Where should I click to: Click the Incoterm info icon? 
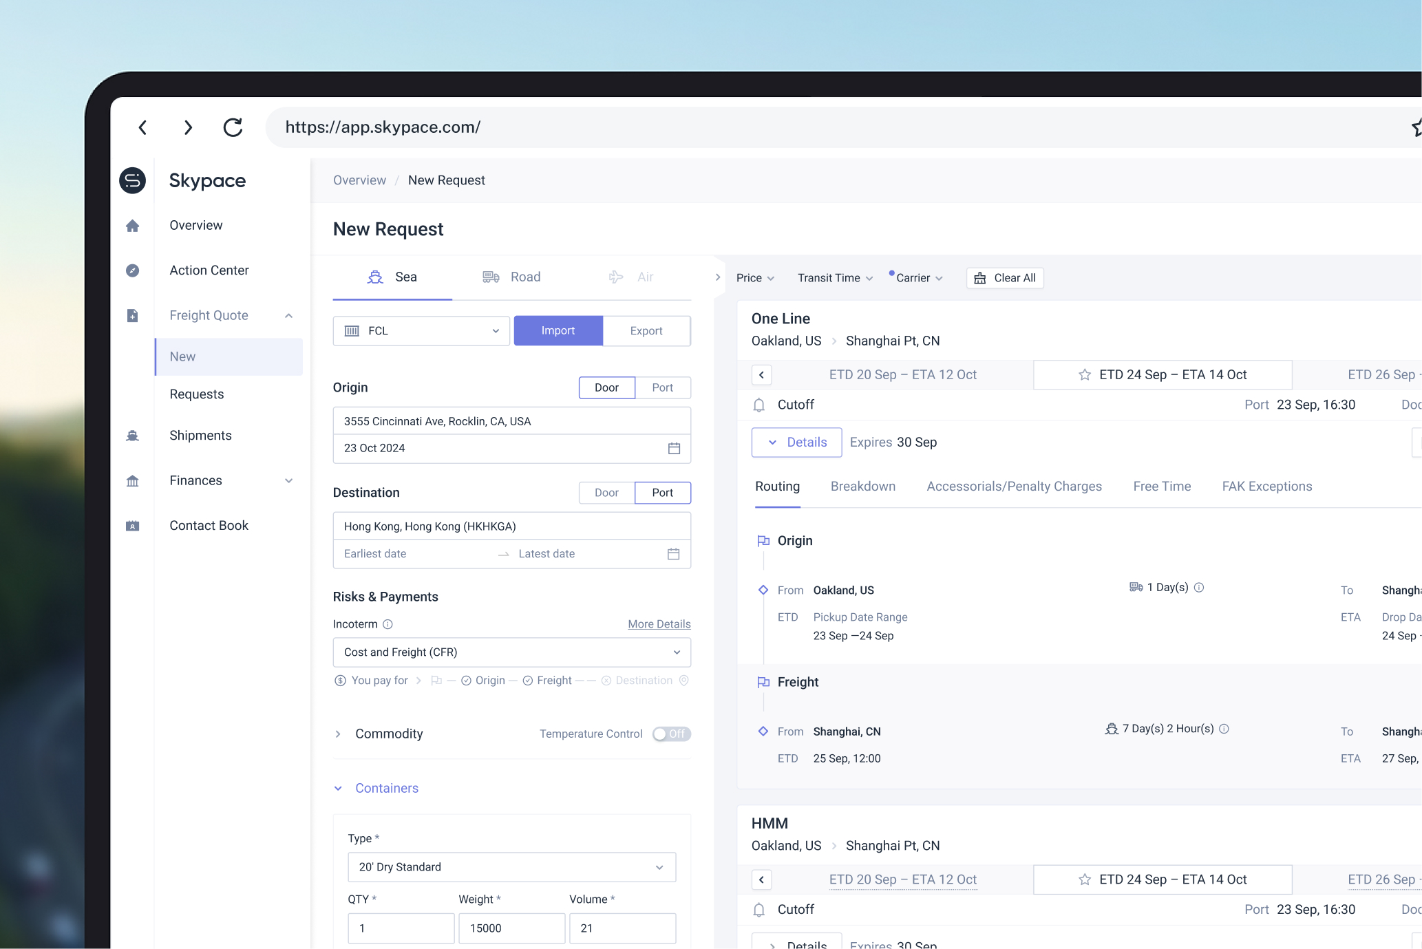tap(388, 624)
